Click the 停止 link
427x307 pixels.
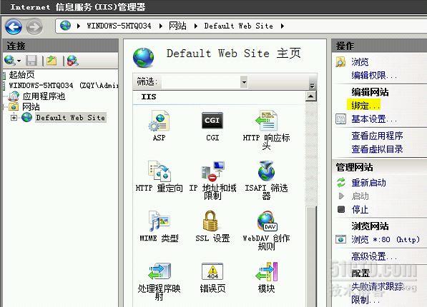tap(360, 209)
